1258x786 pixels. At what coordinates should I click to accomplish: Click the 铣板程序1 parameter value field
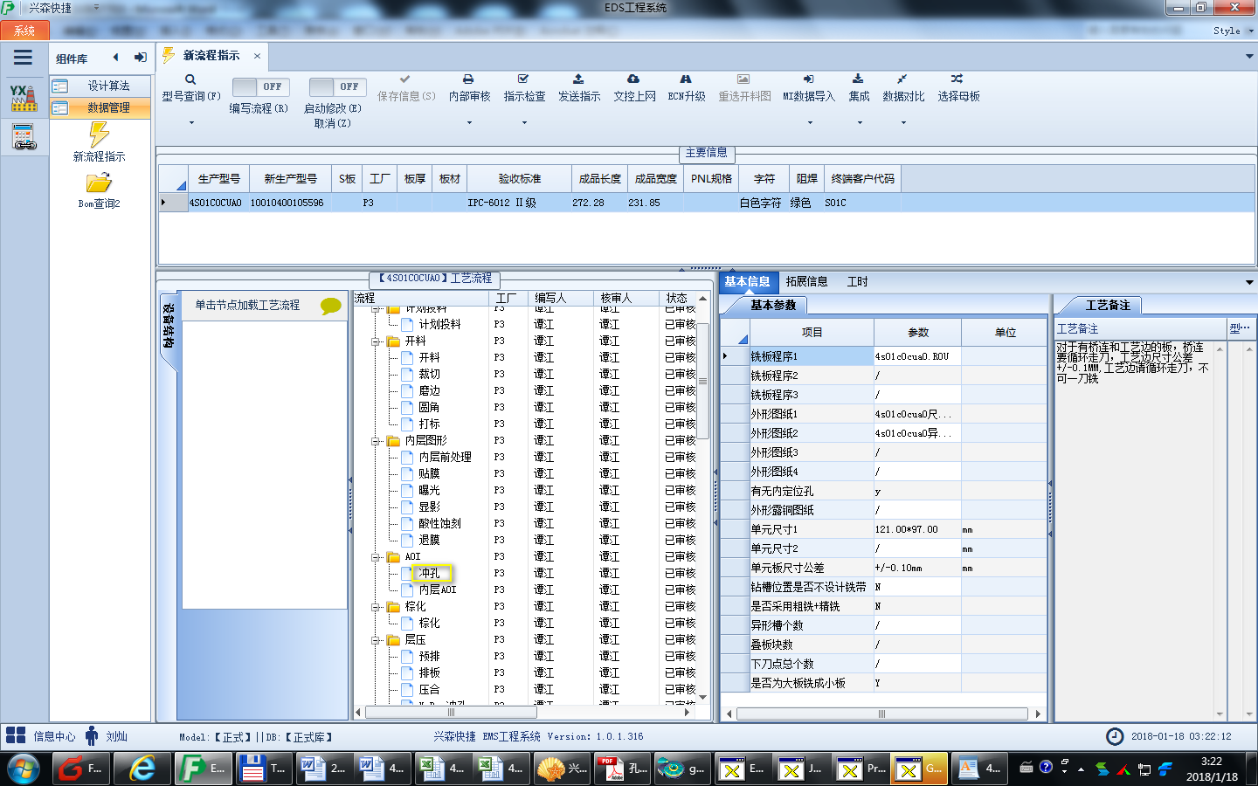tap(917, 356)
